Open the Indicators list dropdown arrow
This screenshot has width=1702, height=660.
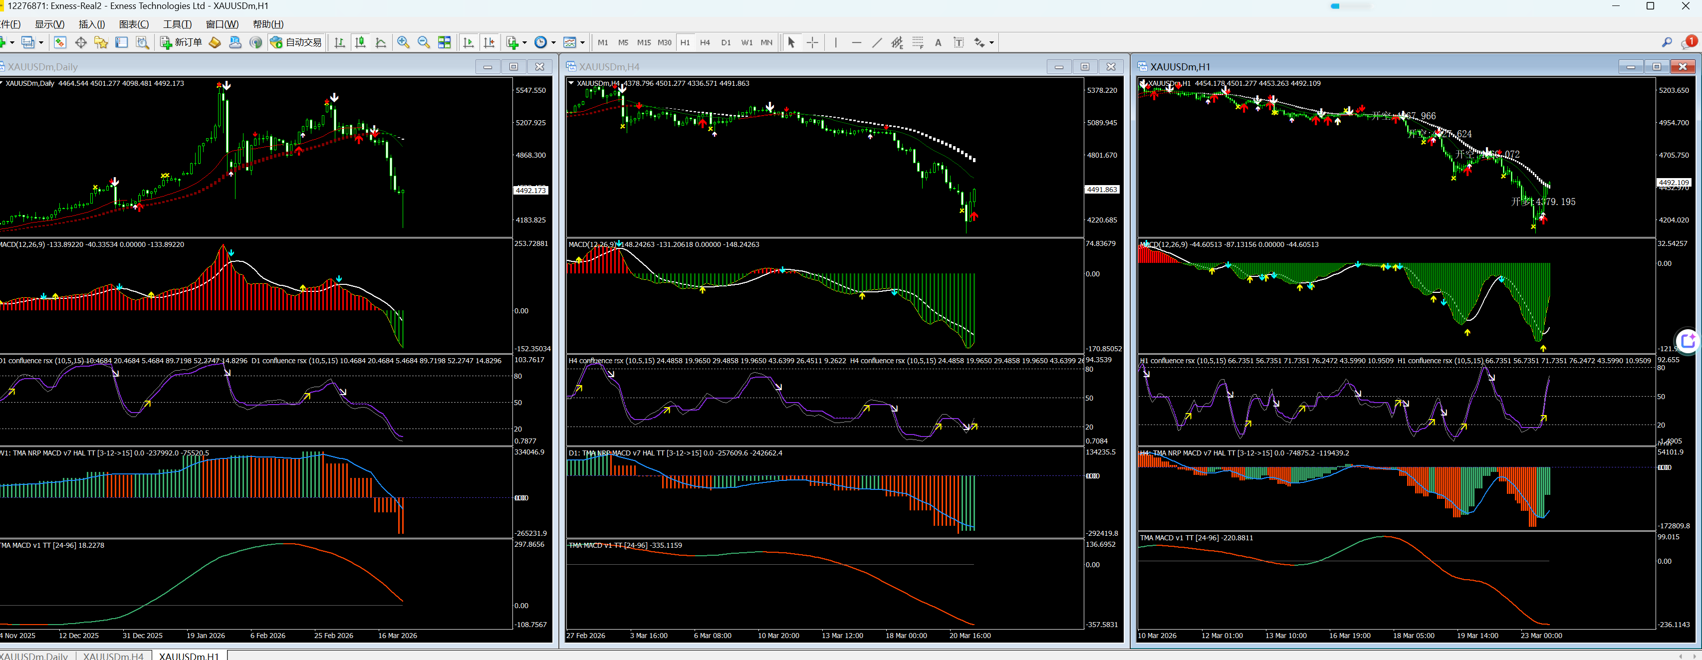click(x=524, y=43)
